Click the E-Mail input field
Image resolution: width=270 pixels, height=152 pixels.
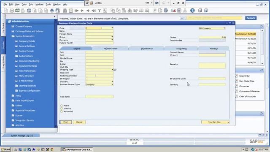[100, 64]
